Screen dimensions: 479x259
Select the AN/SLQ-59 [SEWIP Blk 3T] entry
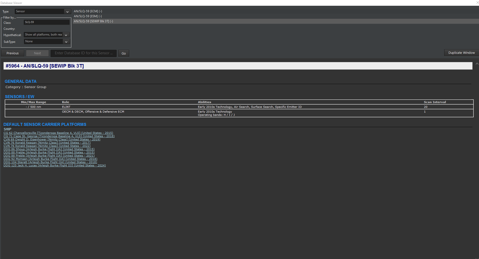(x=93, y=21)
